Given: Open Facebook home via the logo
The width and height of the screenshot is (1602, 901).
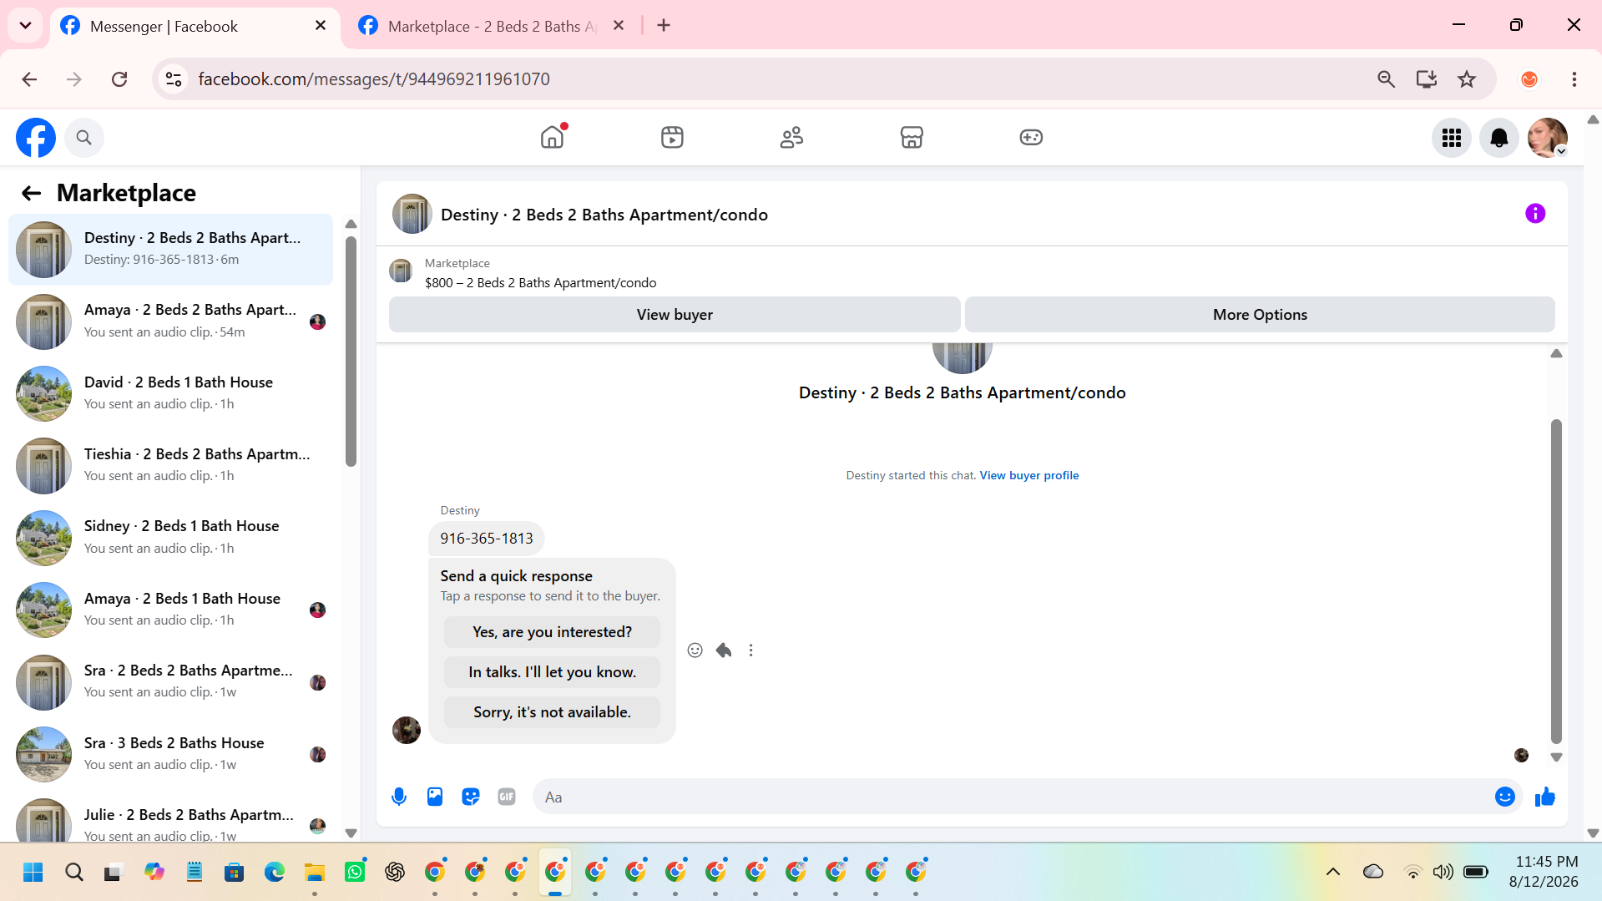Looking at the screenshot, I should 36,138.
